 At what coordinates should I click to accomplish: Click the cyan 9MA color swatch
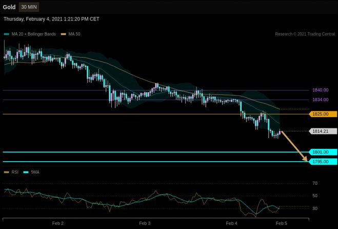point(26,172)
